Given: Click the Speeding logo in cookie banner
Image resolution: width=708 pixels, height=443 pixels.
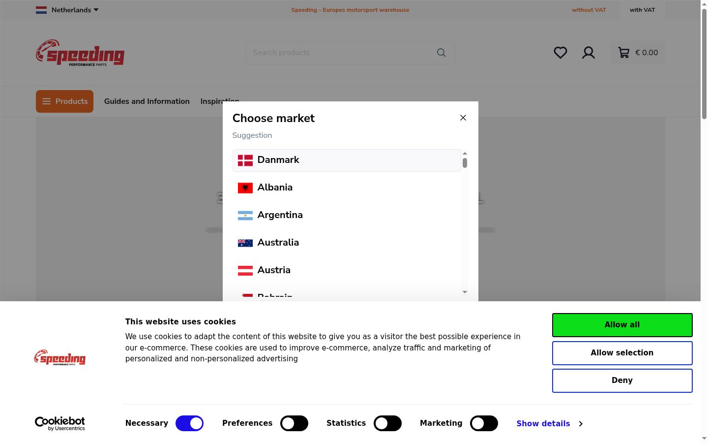Looking at the screenshot, I should (x=60, y=357).
